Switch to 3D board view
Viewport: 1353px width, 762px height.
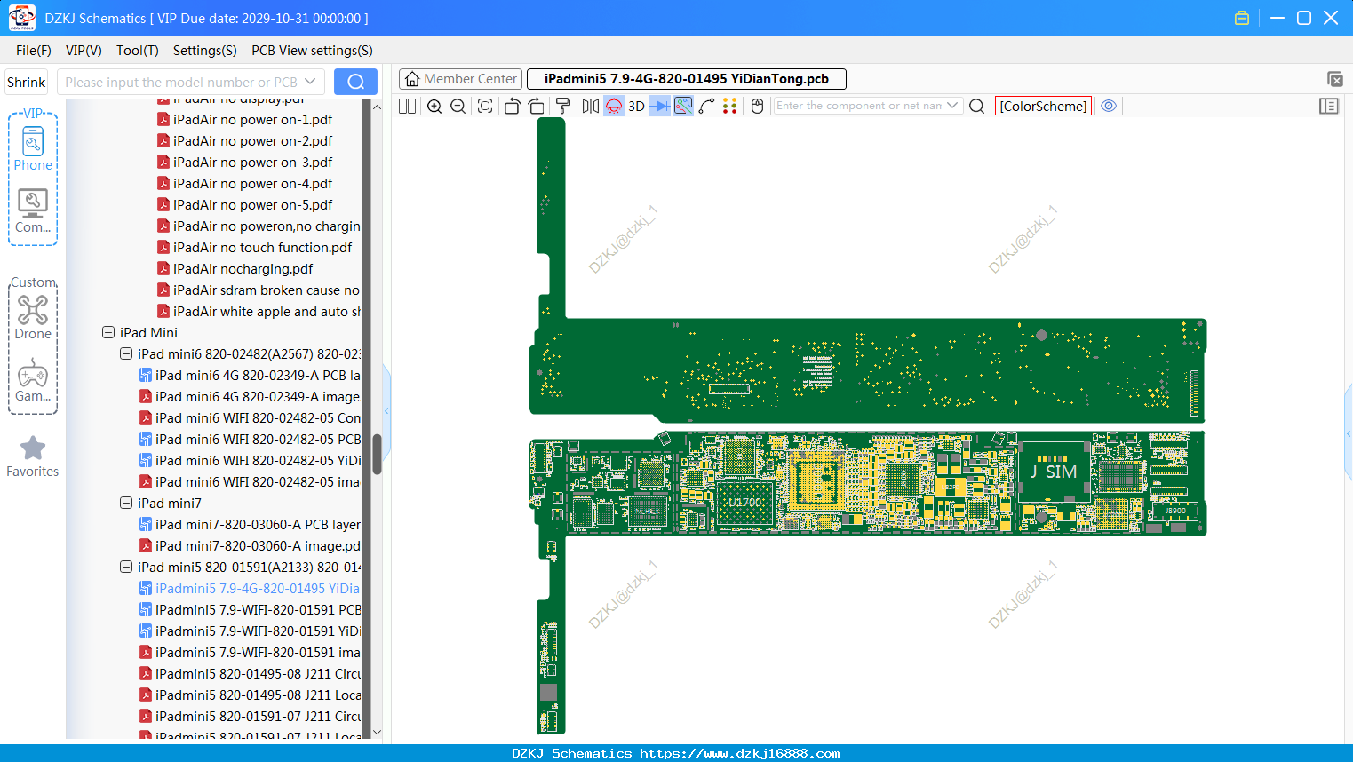[636, 106]
